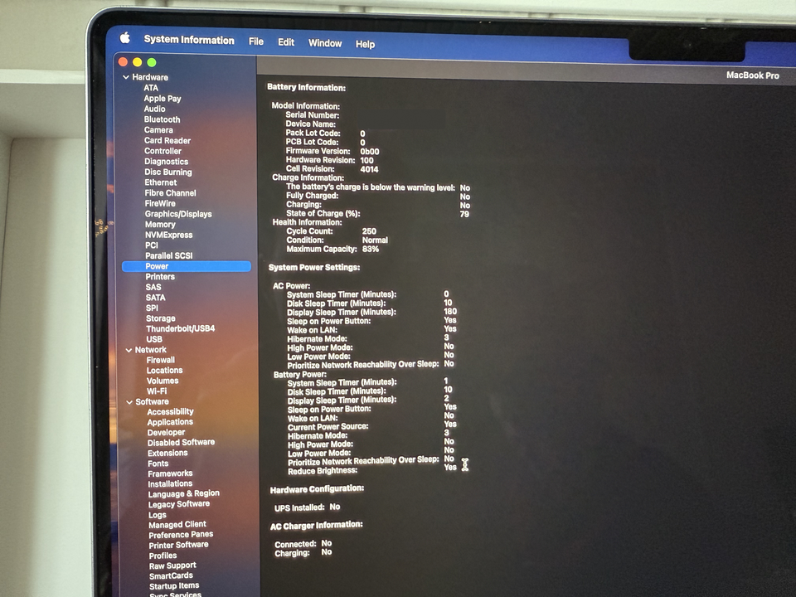Screen dimensions: 796x597
Task: Select Memory in the sidebar
Action: (x=160, y=225)
